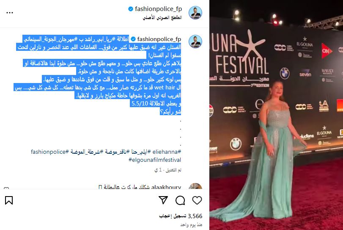Open fashionpolice_fp username link in header
The width and height of the screenshot is (343, 230).
click(x=158, y=9)
